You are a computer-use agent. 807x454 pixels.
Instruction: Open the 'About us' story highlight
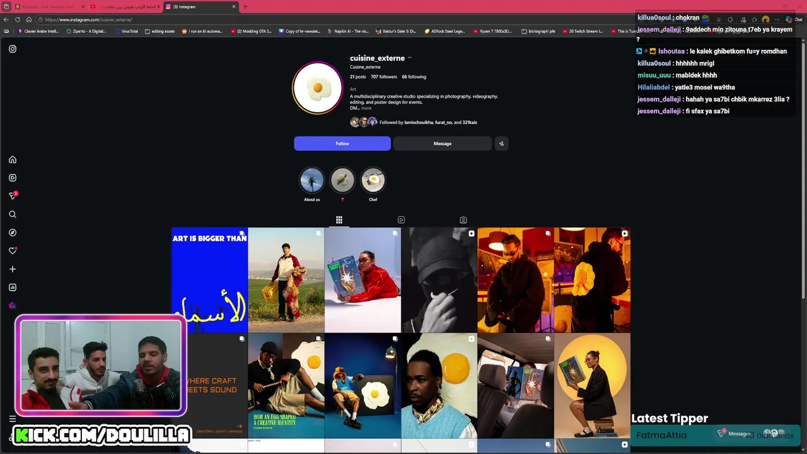coord(312,180)
